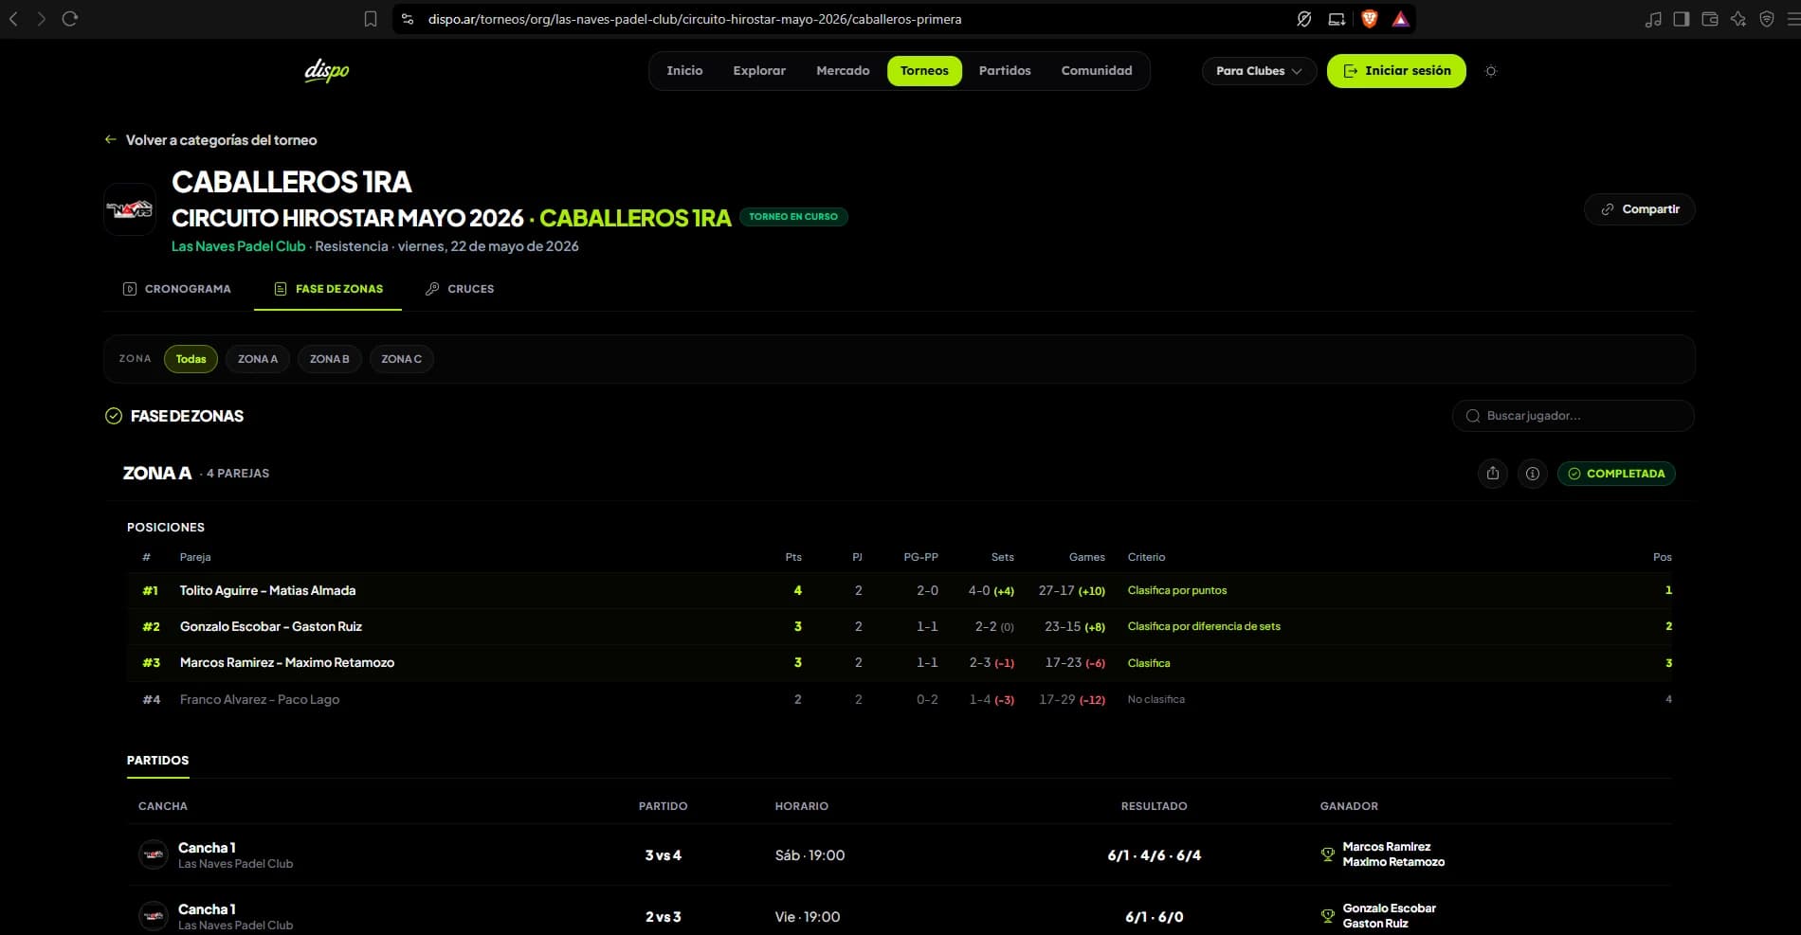Click the Brave Shields lion icon

pos(1369,19)
